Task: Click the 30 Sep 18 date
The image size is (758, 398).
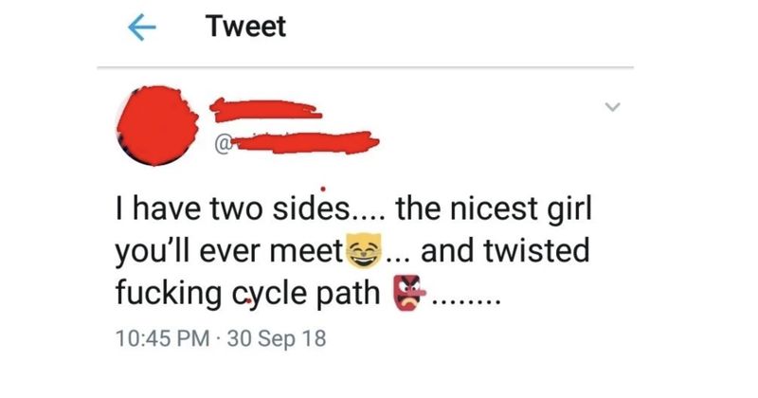Action: [277, 338]
